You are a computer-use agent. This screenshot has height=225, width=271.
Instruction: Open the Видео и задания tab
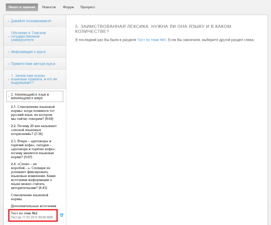coord(22,7)
